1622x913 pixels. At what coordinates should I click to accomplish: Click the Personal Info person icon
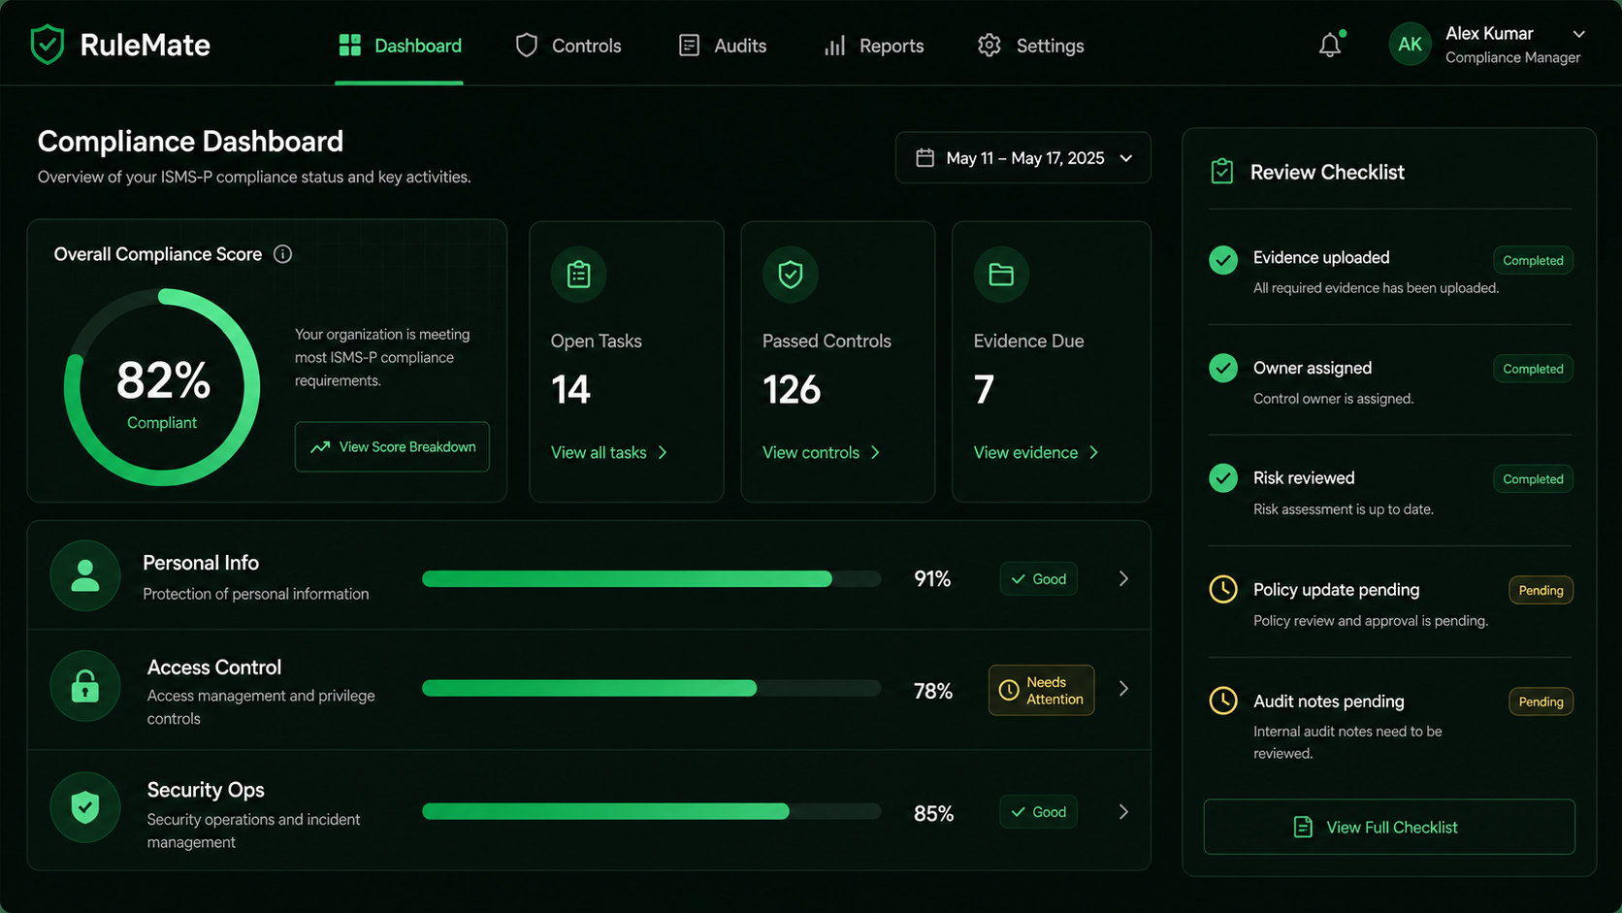click(x=85, y=575)
